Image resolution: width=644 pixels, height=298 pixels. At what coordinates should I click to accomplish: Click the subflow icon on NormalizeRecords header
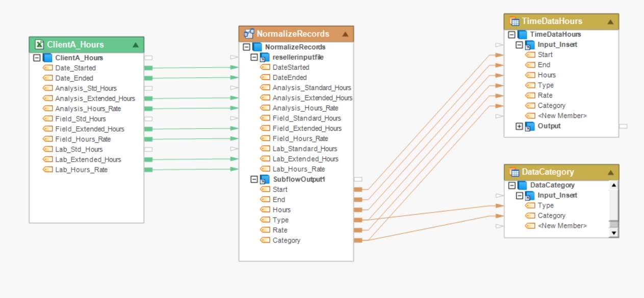[x=249, y=34]
